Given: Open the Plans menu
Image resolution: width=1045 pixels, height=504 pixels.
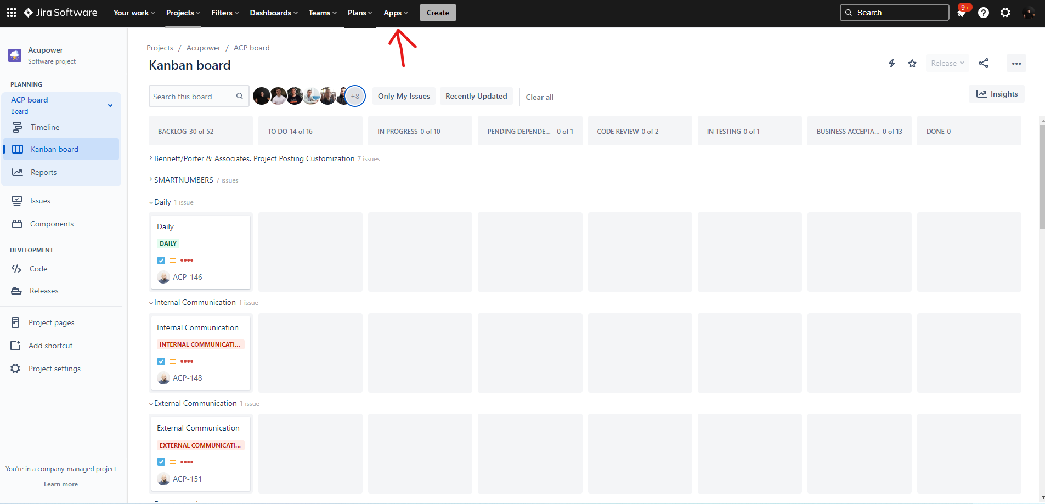Looking at the screenshot, I should (360, 13).
